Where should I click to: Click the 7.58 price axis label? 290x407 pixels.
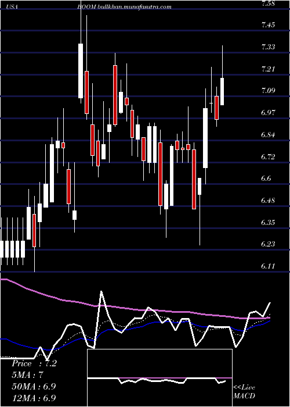coord(268,3)
